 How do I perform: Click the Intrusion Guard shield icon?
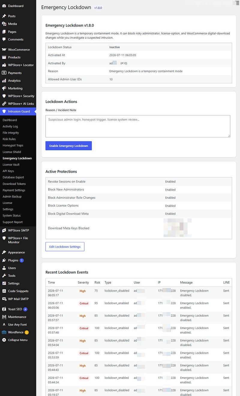[4, 112]
